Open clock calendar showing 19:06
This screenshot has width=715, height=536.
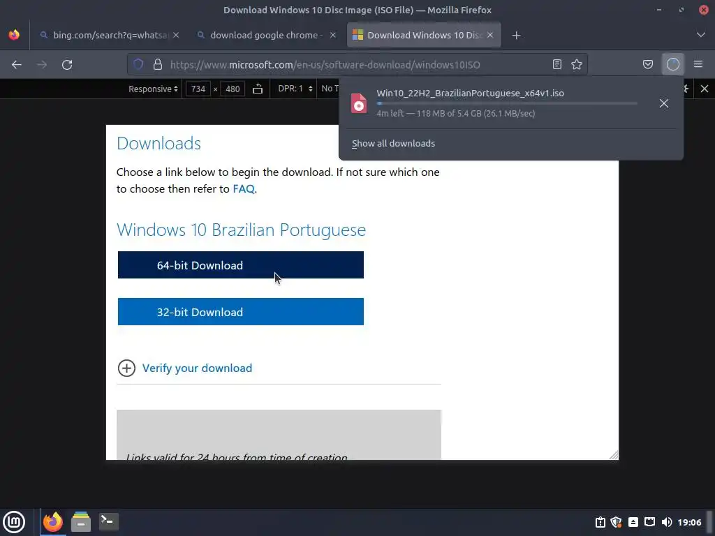(x=689, y=522)
